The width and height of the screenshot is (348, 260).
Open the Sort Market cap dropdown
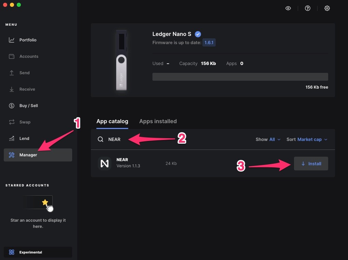point(307,140)
